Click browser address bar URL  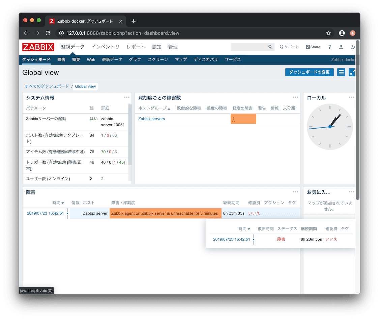(x=123, y=33)
